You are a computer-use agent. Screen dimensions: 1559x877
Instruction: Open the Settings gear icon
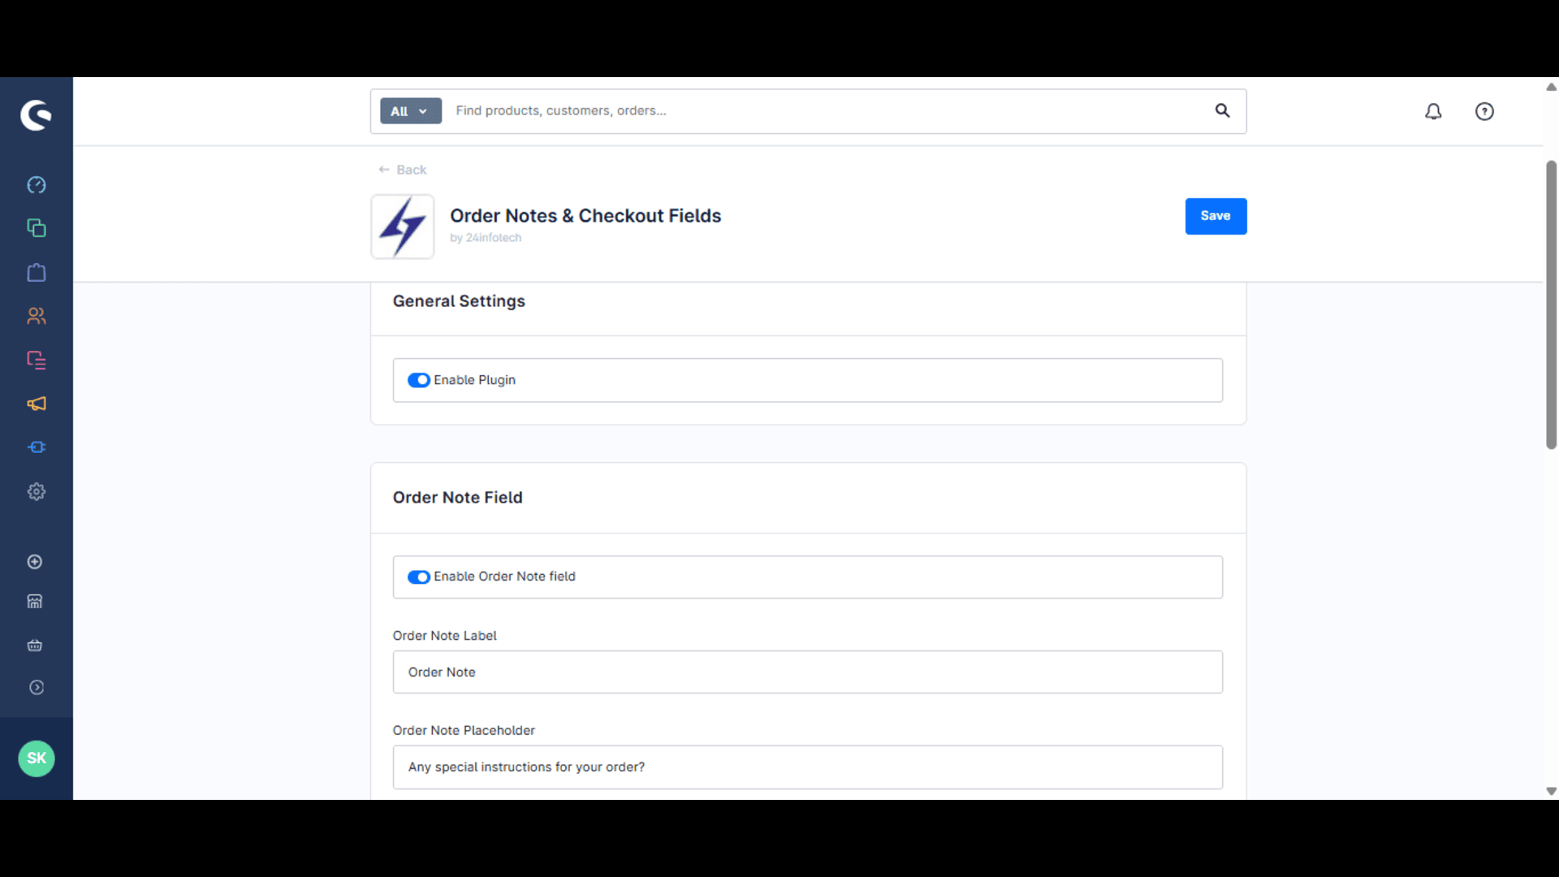point(36,491)
